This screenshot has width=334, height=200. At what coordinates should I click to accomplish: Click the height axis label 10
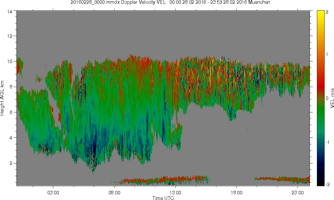click(10, 61)
